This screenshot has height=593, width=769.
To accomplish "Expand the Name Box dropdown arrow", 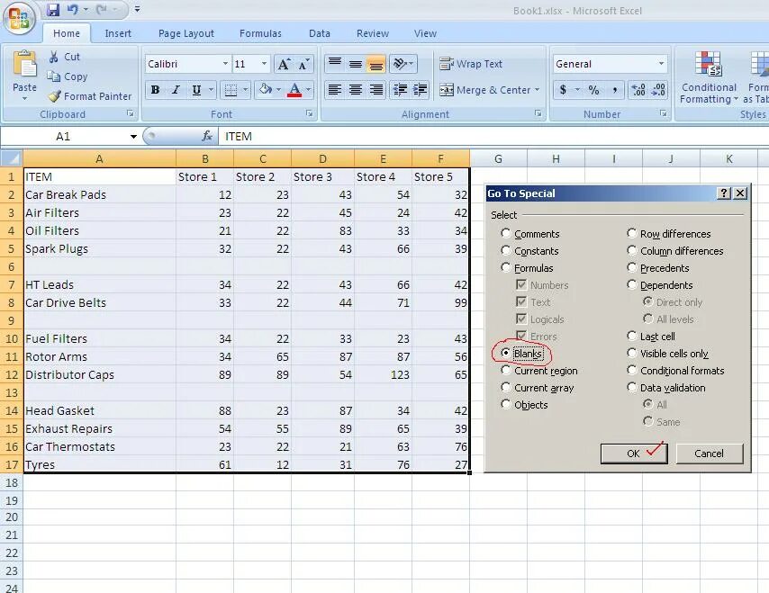I will [133, 136].
